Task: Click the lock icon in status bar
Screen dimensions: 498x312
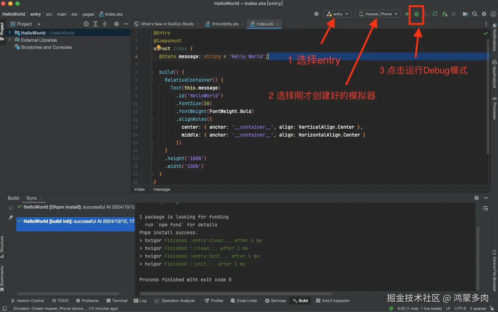Action: click(492, 308)
